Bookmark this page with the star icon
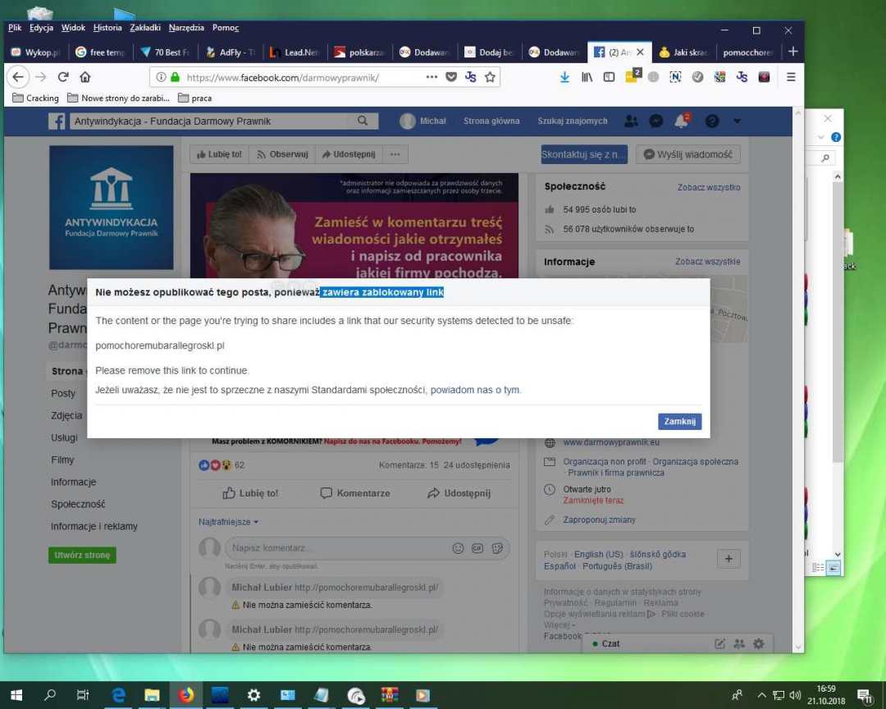 click(490, 77)
